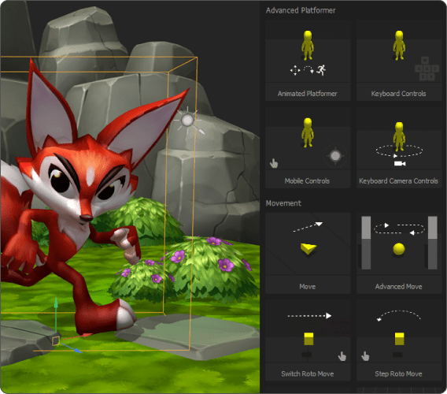This screenshot has width=447, height=394.
Task: Click the camera icon in Keyboard Camera Controls
Action: (x=400, y=163)
